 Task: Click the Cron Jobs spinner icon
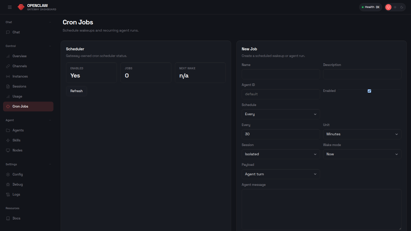(8, 106)
